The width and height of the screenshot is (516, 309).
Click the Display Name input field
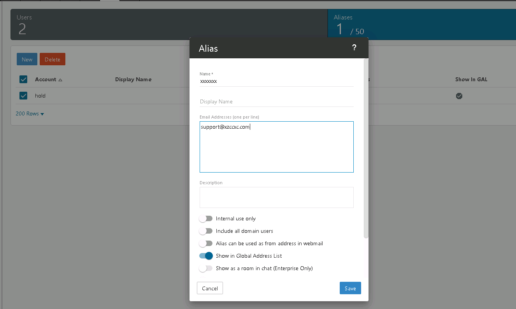click(x=276, y=101)
